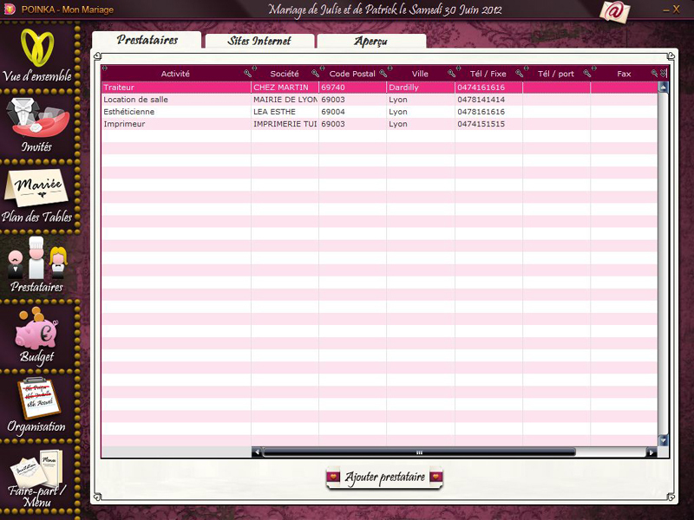Open the Plan des Tables place-card icon
694x520 pixels.
[x=36, y=187]
